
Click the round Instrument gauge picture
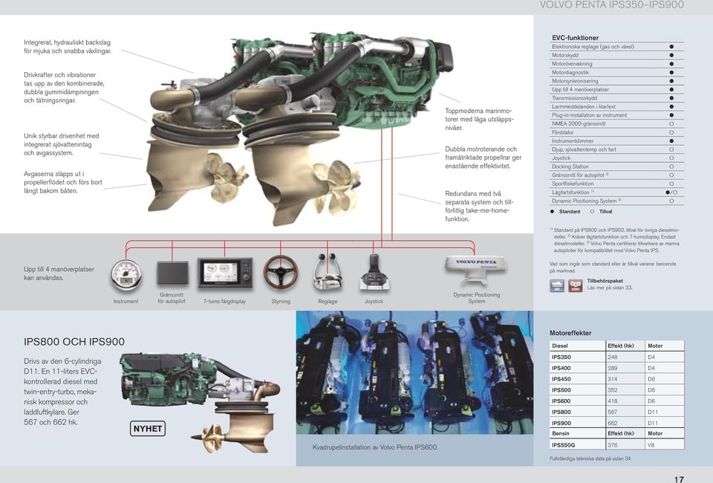click(126, 275)
